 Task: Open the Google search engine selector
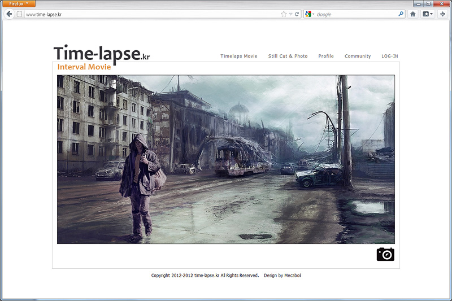[x=310, y=14]
